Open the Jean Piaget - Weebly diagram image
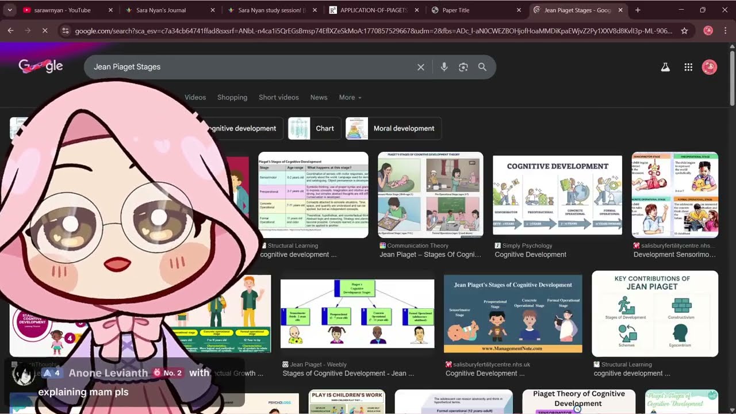 pos(357,314)
